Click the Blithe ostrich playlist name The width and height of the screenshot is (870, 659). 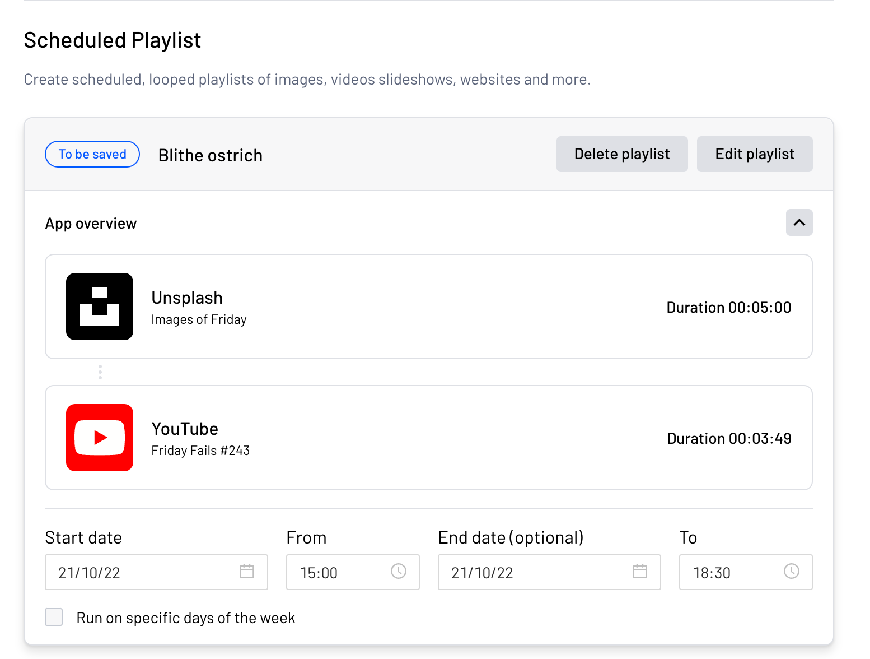(x=211, y=155)
